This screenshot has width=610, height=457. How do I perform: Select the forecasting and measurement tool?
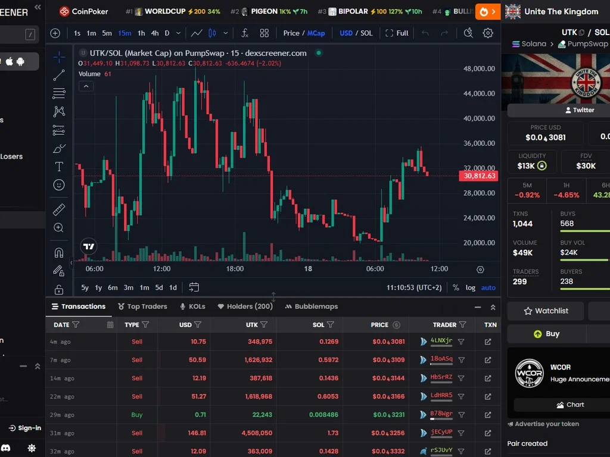59,130
